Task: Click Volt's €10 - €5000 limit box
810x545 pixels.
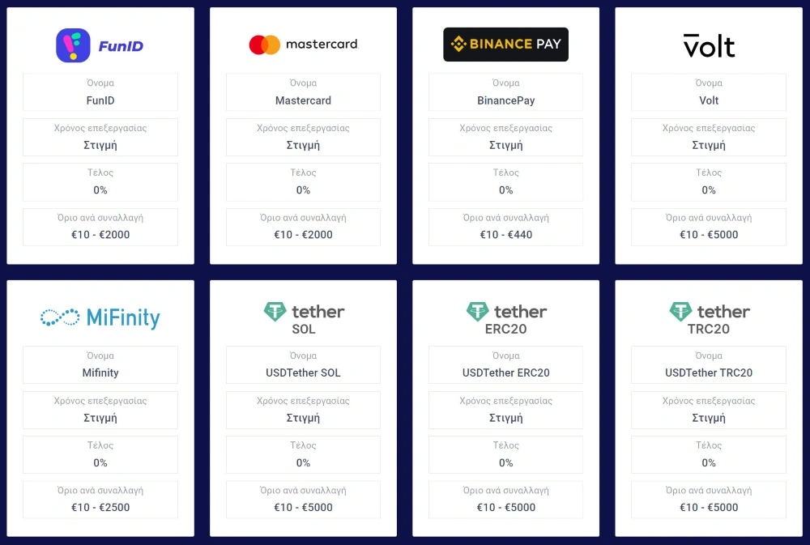Action: coord(709,228)
